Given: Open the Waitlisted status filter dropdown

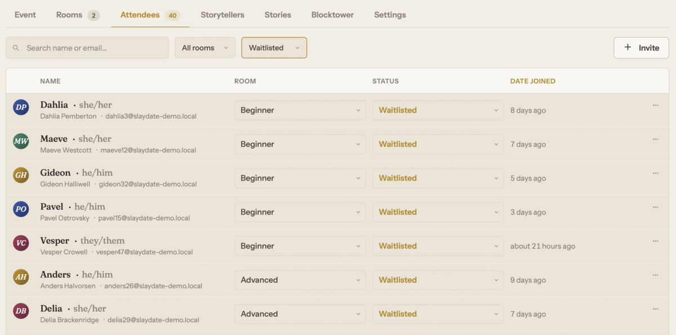Looking at the screenshot, I should (x=274, y=48).
